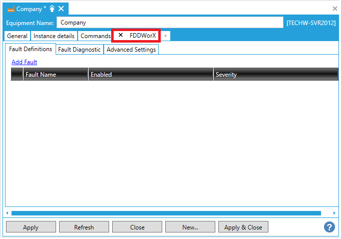The width and height of the screenshot is (341, 239).
Task: Go to the Advanced Settings sub-tab
Action: (131, 50)
